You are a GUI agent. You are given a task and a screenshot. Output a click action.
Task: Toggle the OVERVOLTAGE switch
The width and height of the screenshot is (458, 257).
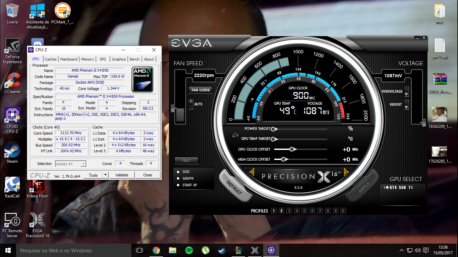tap(406, 91)
